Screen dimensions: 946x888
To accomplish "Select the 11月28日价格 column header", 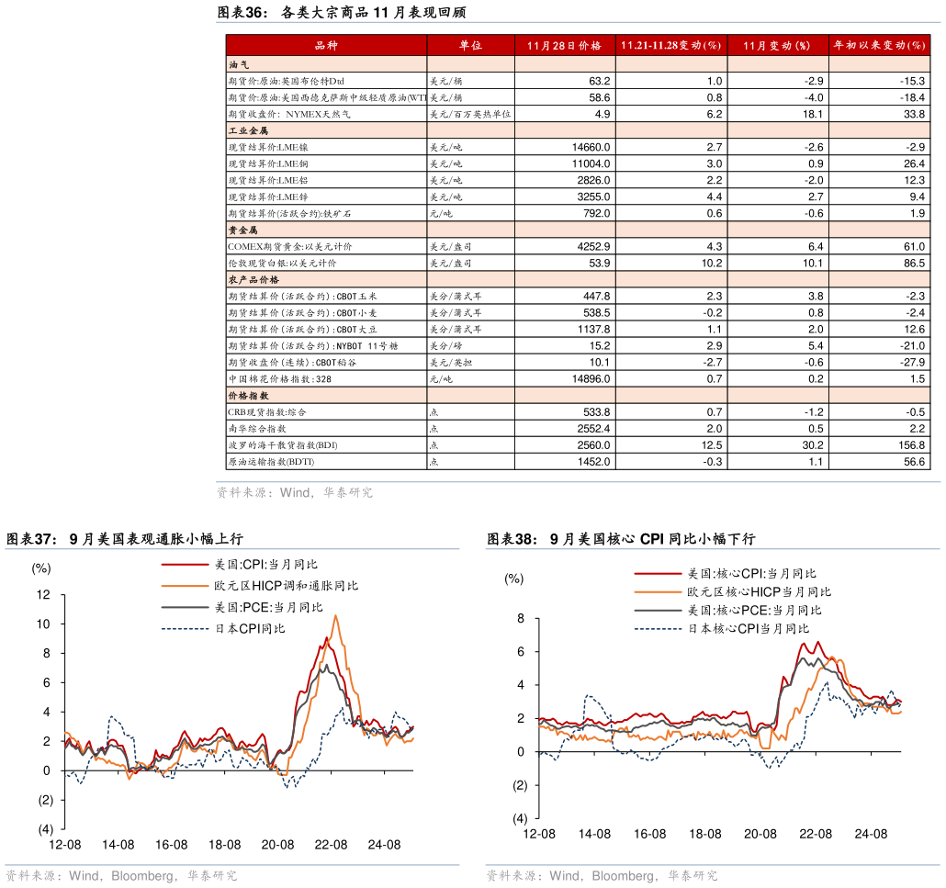I will pos(565,45).
